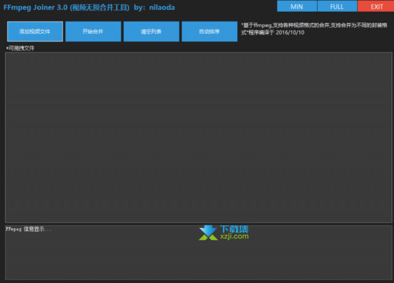This screenshot has width=394, height=283.
Task: Quit the program via the red EXIT button
Action: tap(376, 6)
